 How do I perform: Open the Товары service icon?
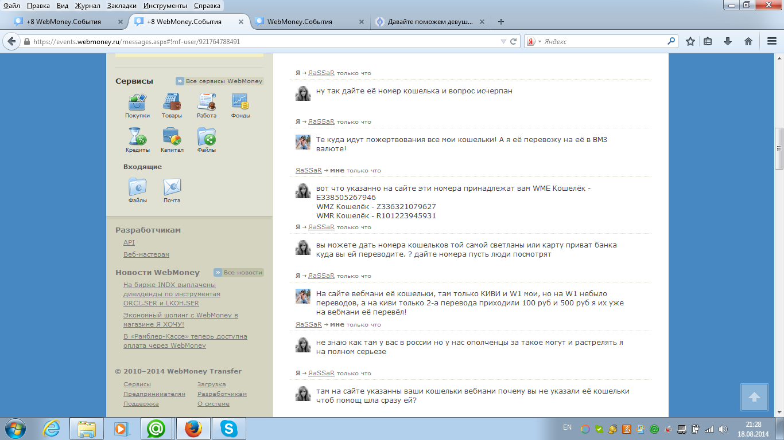tap(172, 102)
